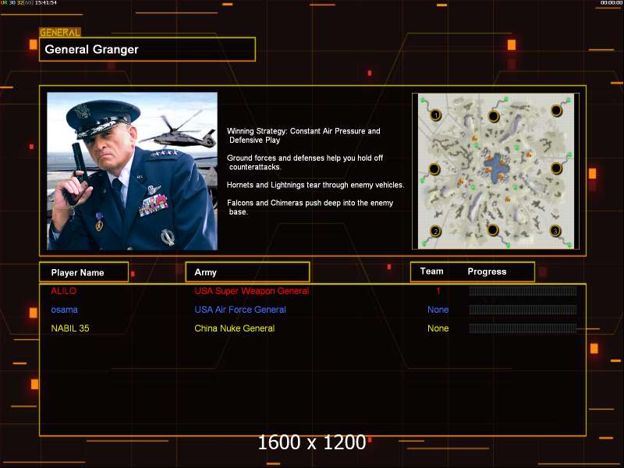Click the USA Air Force General army entry
624x468 pixels.
point(240,310)
